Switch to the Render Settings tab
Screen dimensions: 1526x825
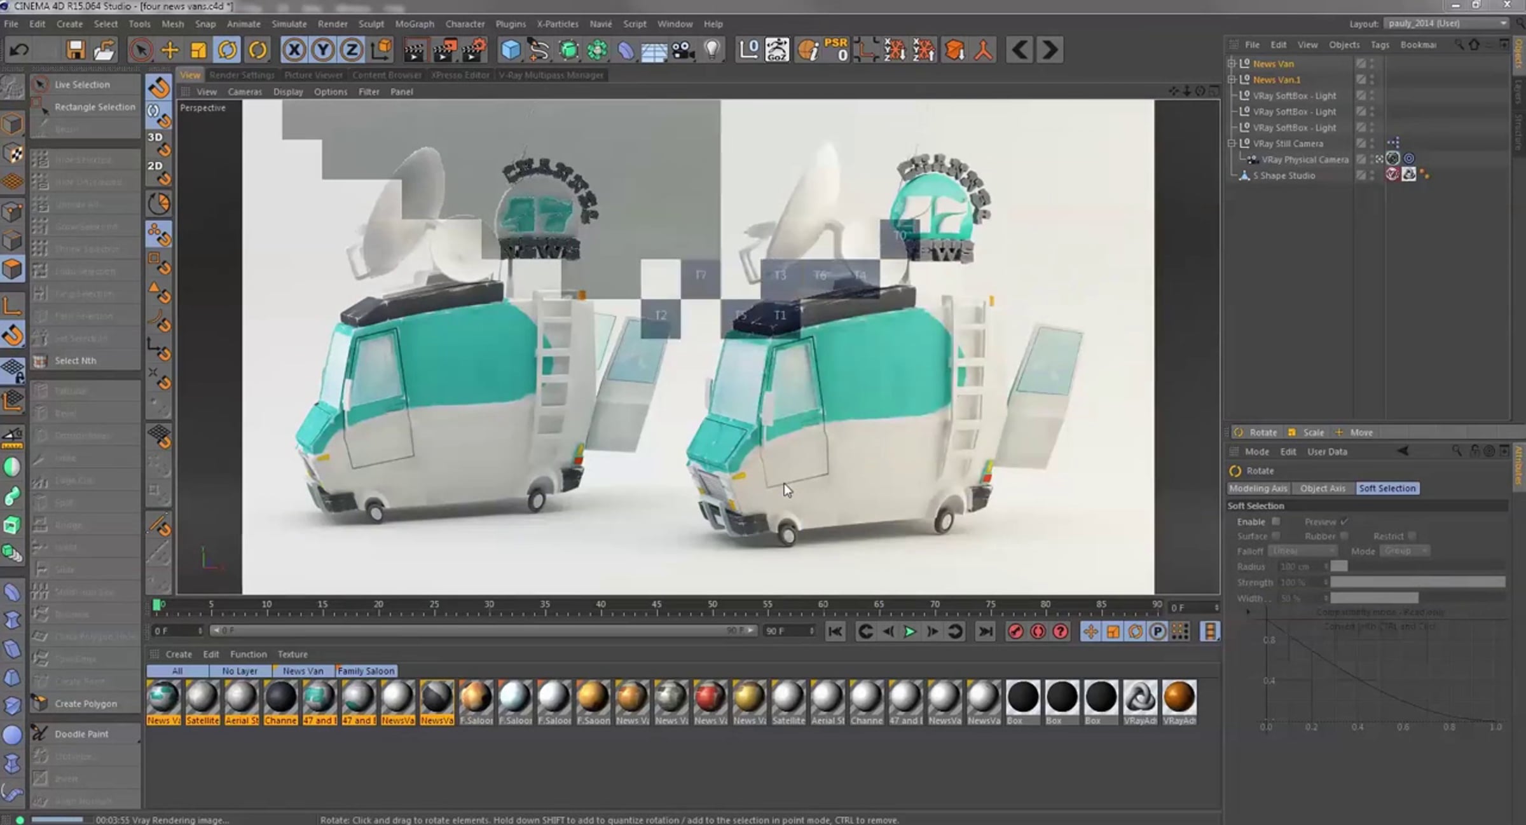pyautogui.click(x=242, y=75)
